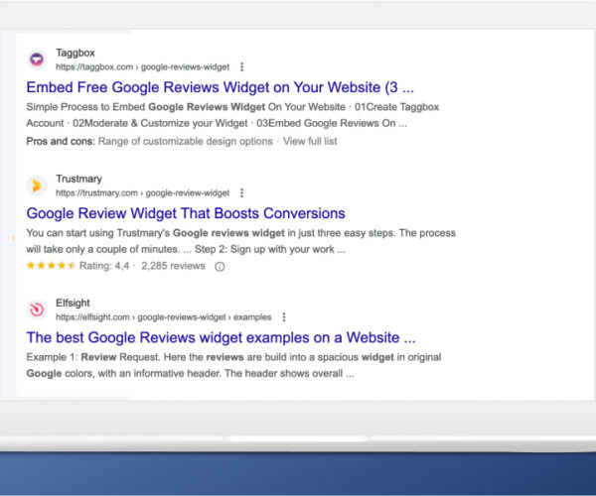Click taggbox.com google-reviews-widget URL
The width and height of the screenshot is (596, 496).
(x=142, y=67)
